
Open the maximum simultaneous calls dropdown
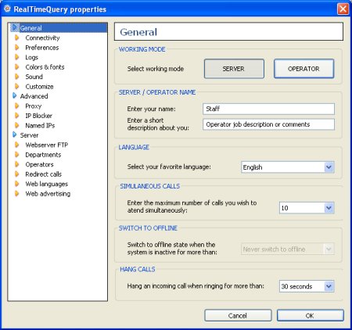pyautogui.click(x=329, y=208)
